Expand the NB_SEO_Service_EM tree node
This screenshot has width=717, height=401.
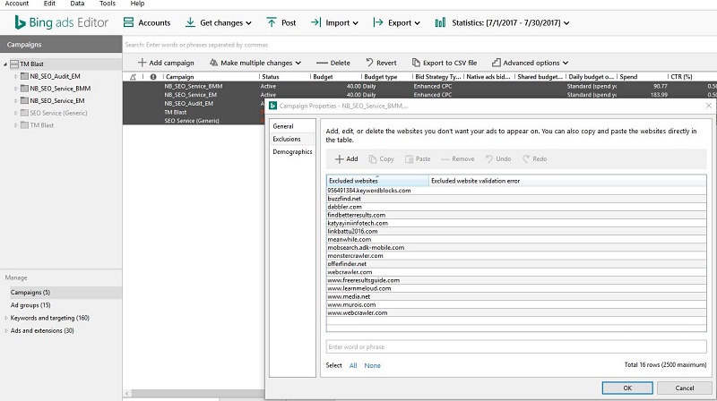(x=15, y=100)
